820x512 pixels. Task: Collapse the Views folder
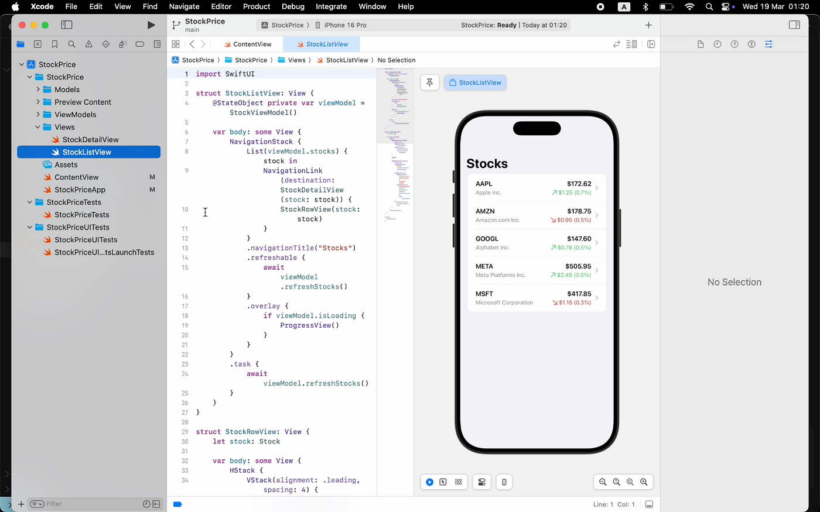[38, 127]
